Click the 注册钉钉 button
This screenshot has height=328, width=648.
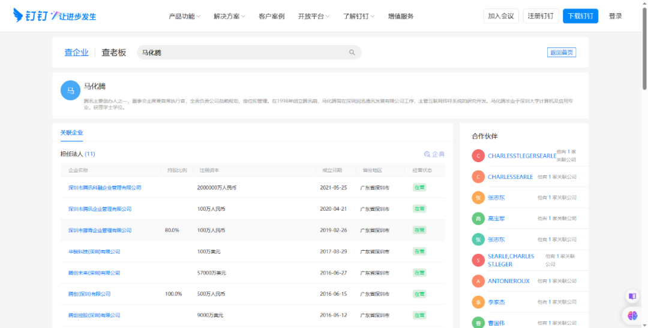[x=541, y=16]
